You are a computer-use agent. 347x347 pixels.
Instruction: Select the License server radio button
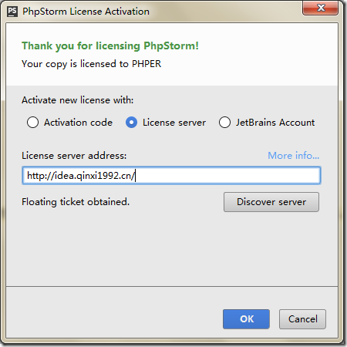131,123
